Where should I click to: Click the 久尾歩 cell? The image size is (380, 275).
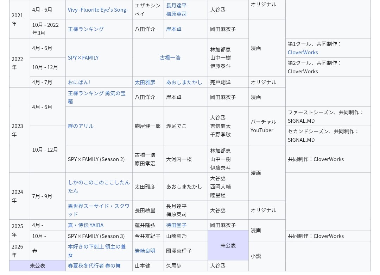(186, 265)
